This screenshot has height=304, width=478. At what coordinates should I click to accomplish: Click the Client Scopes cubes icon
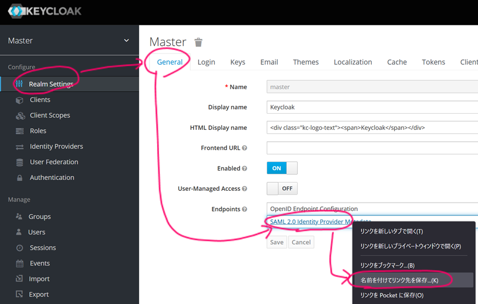coord(21,116)
